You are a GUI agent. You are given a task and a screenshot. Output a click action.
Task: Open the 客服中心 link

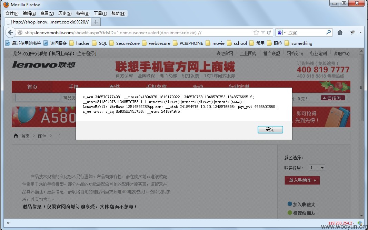coord(342,53)
